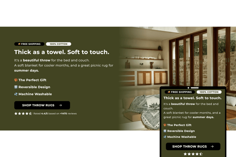This screenshot has height=157, width=236.
Task: Click the mobile Reversible Design icon
Action: coord(165,131)
